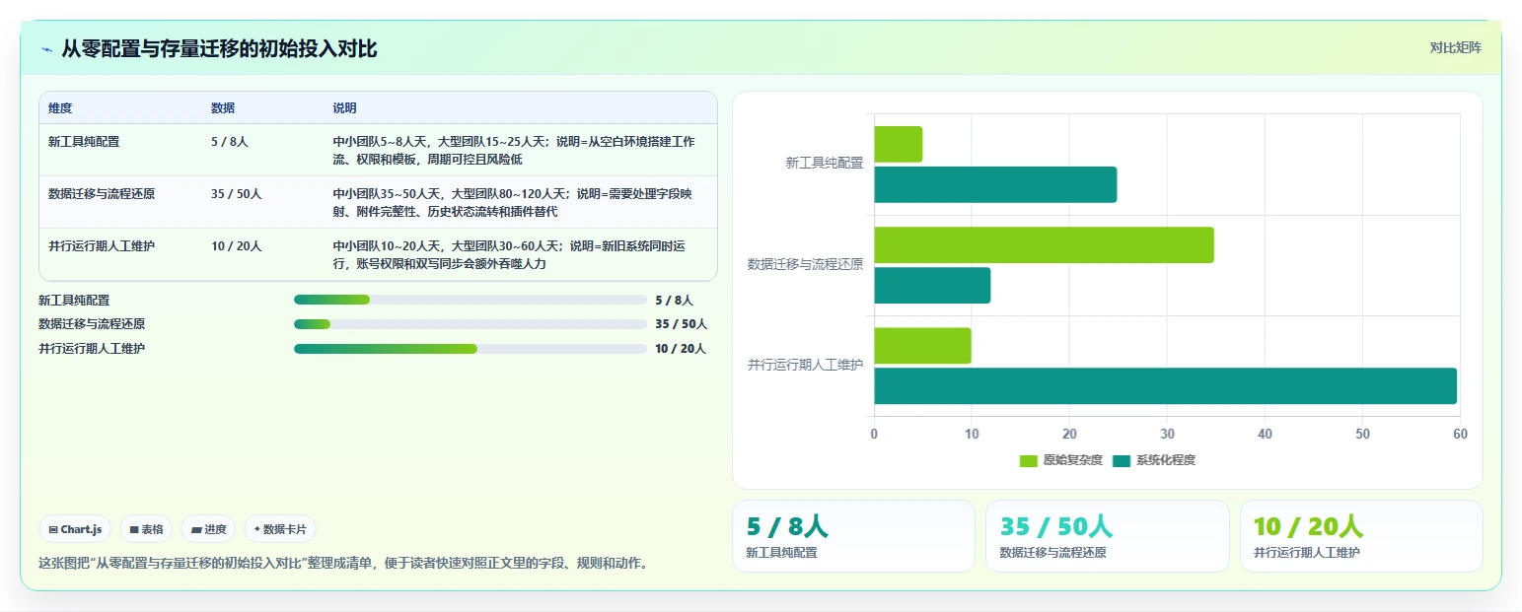This screenshot has width=1522, height=612.
Task: Open the 5 / 8人 data card
Action: [853, 536]
